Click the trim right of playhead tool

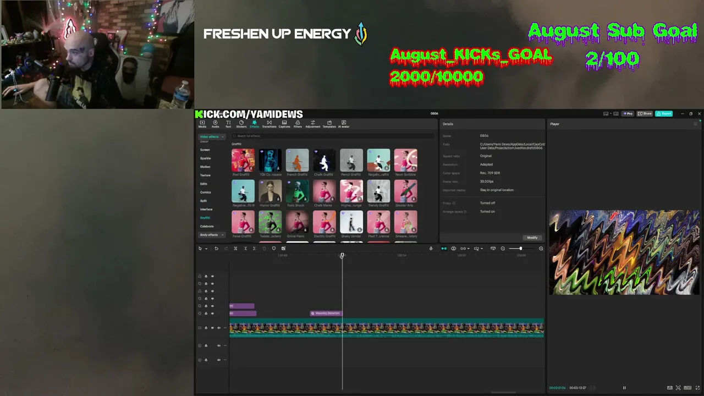254,249
